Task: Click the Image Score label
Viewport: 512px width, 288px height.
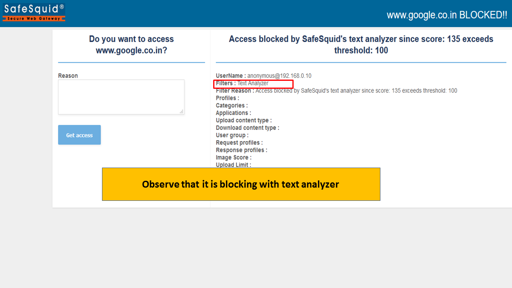Action: pos(234,158)
